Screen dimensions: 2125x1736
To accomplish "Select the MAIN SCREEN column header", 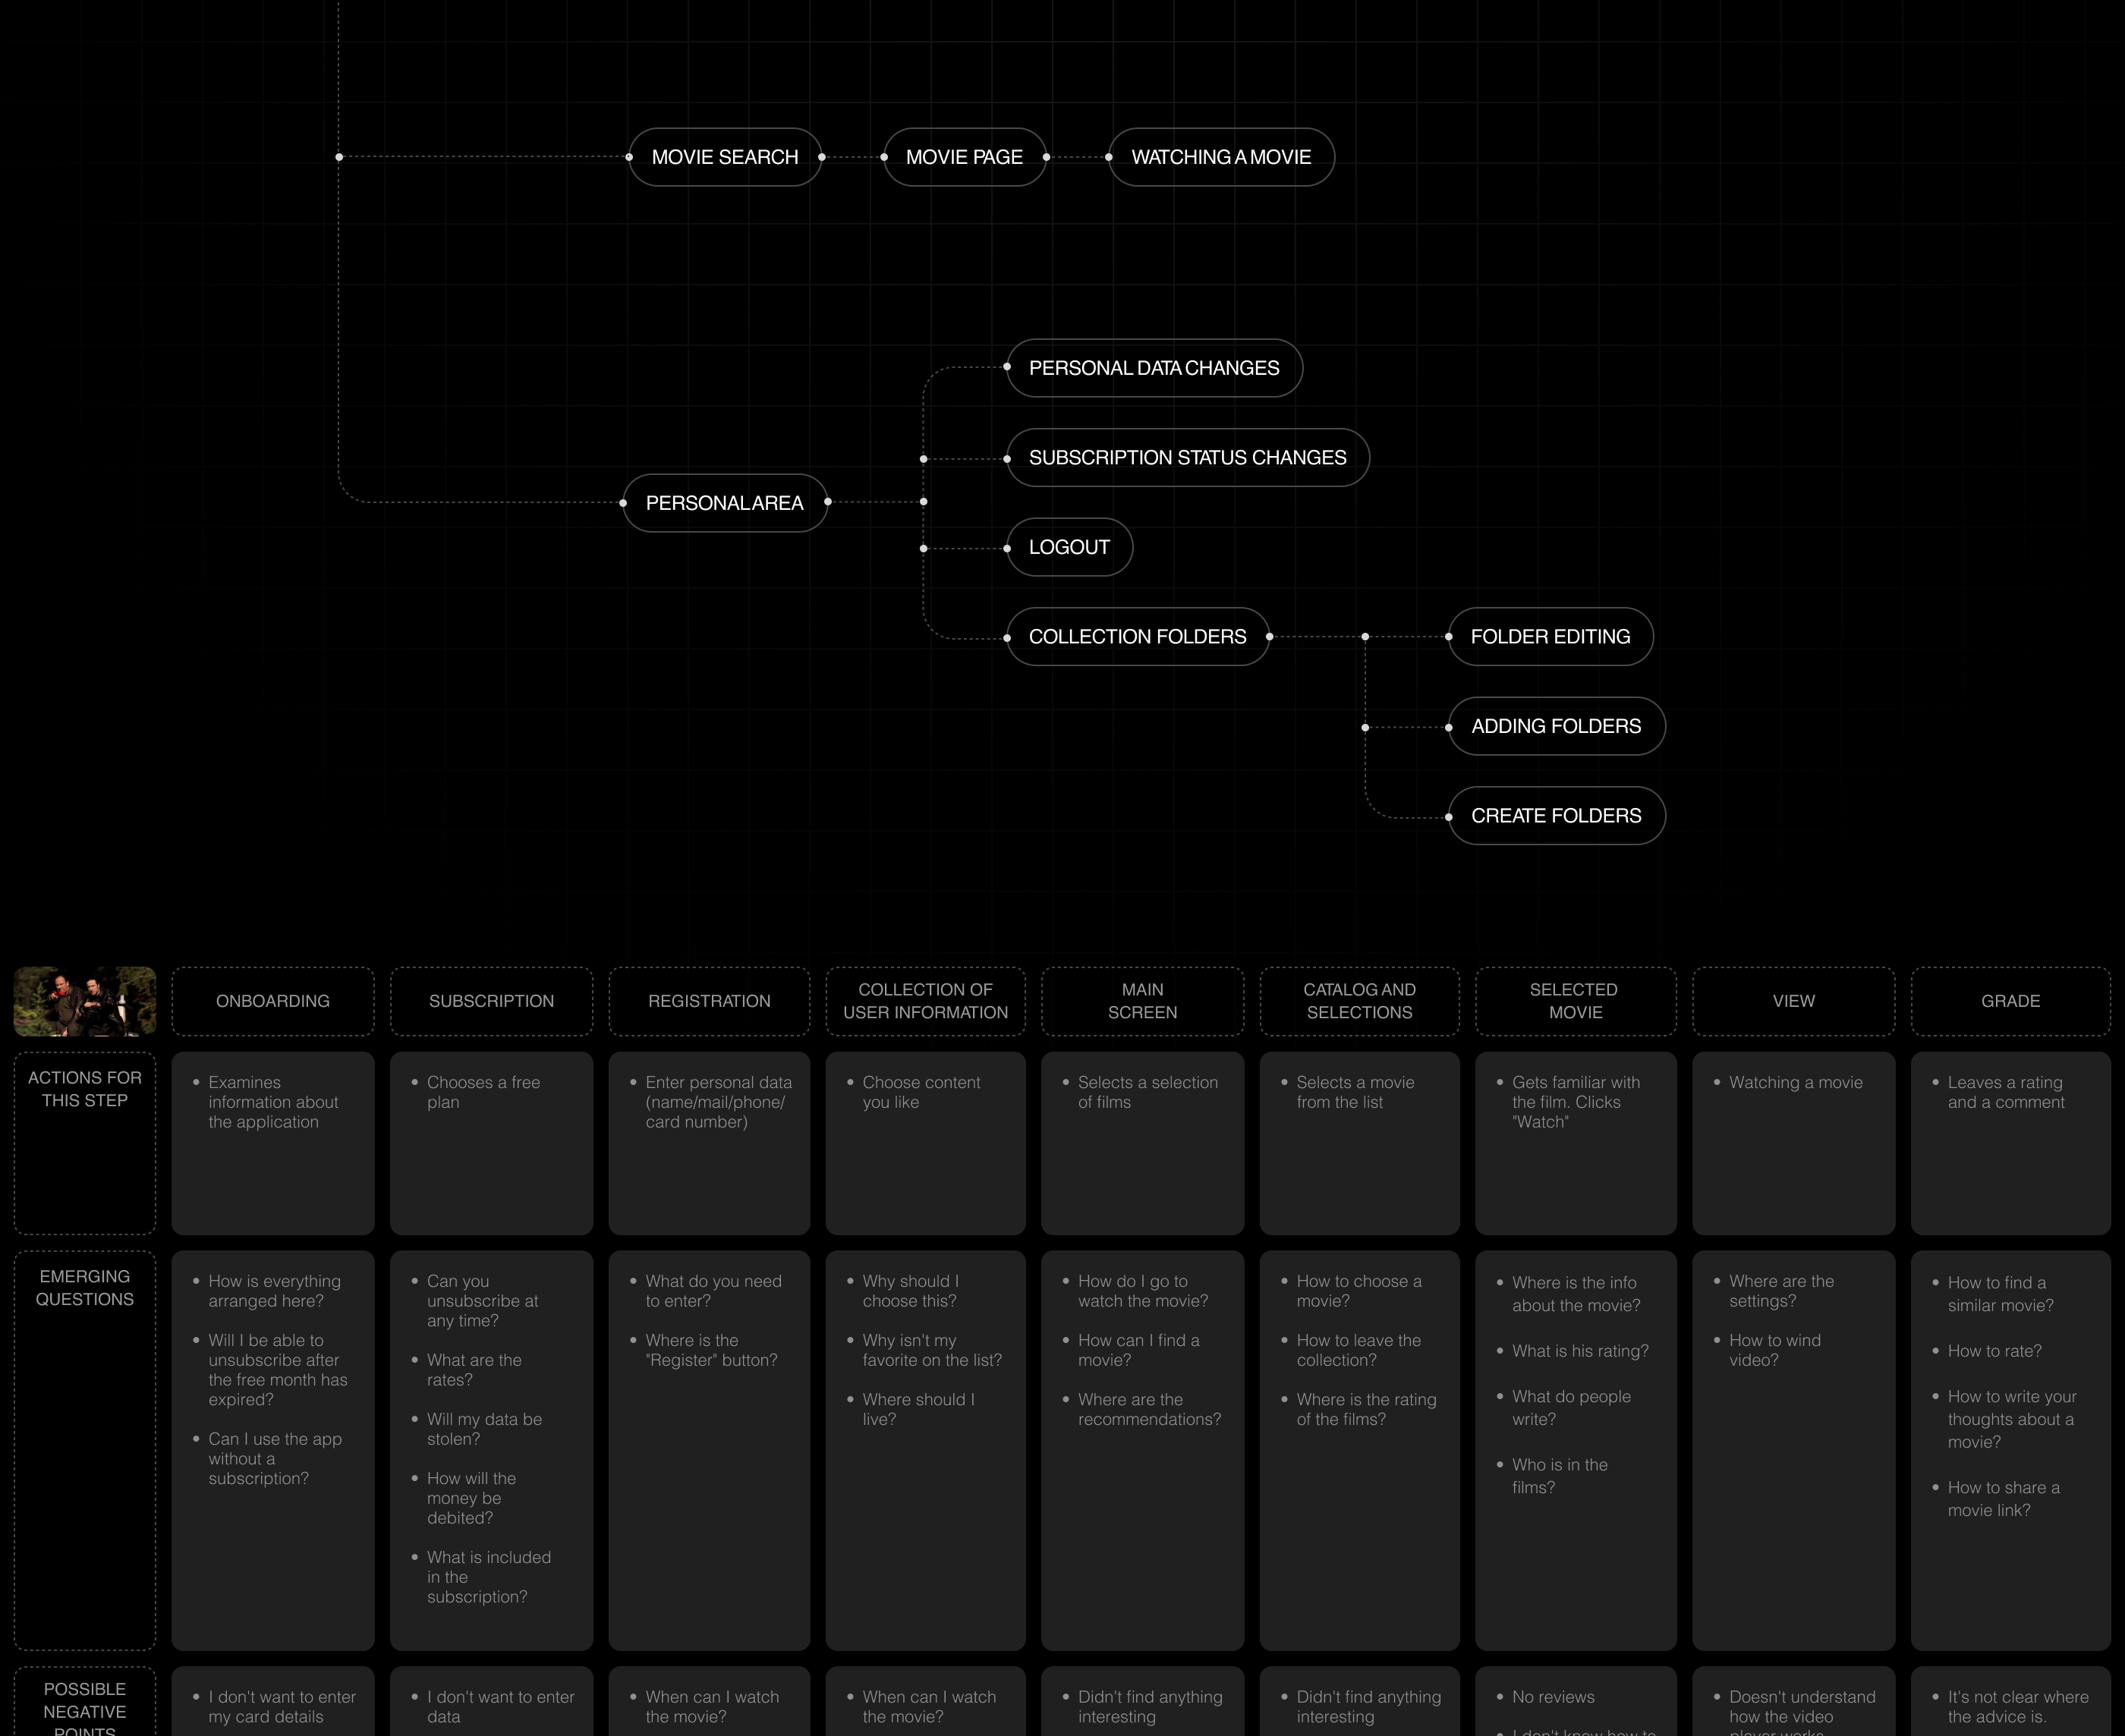I will point(1142,1001).
